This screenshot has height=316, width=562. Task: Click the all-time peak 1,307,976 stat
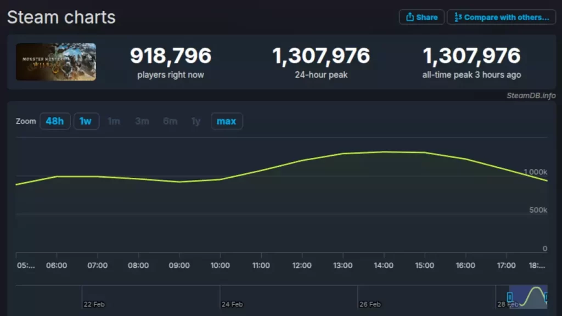(x=471, y=62)
